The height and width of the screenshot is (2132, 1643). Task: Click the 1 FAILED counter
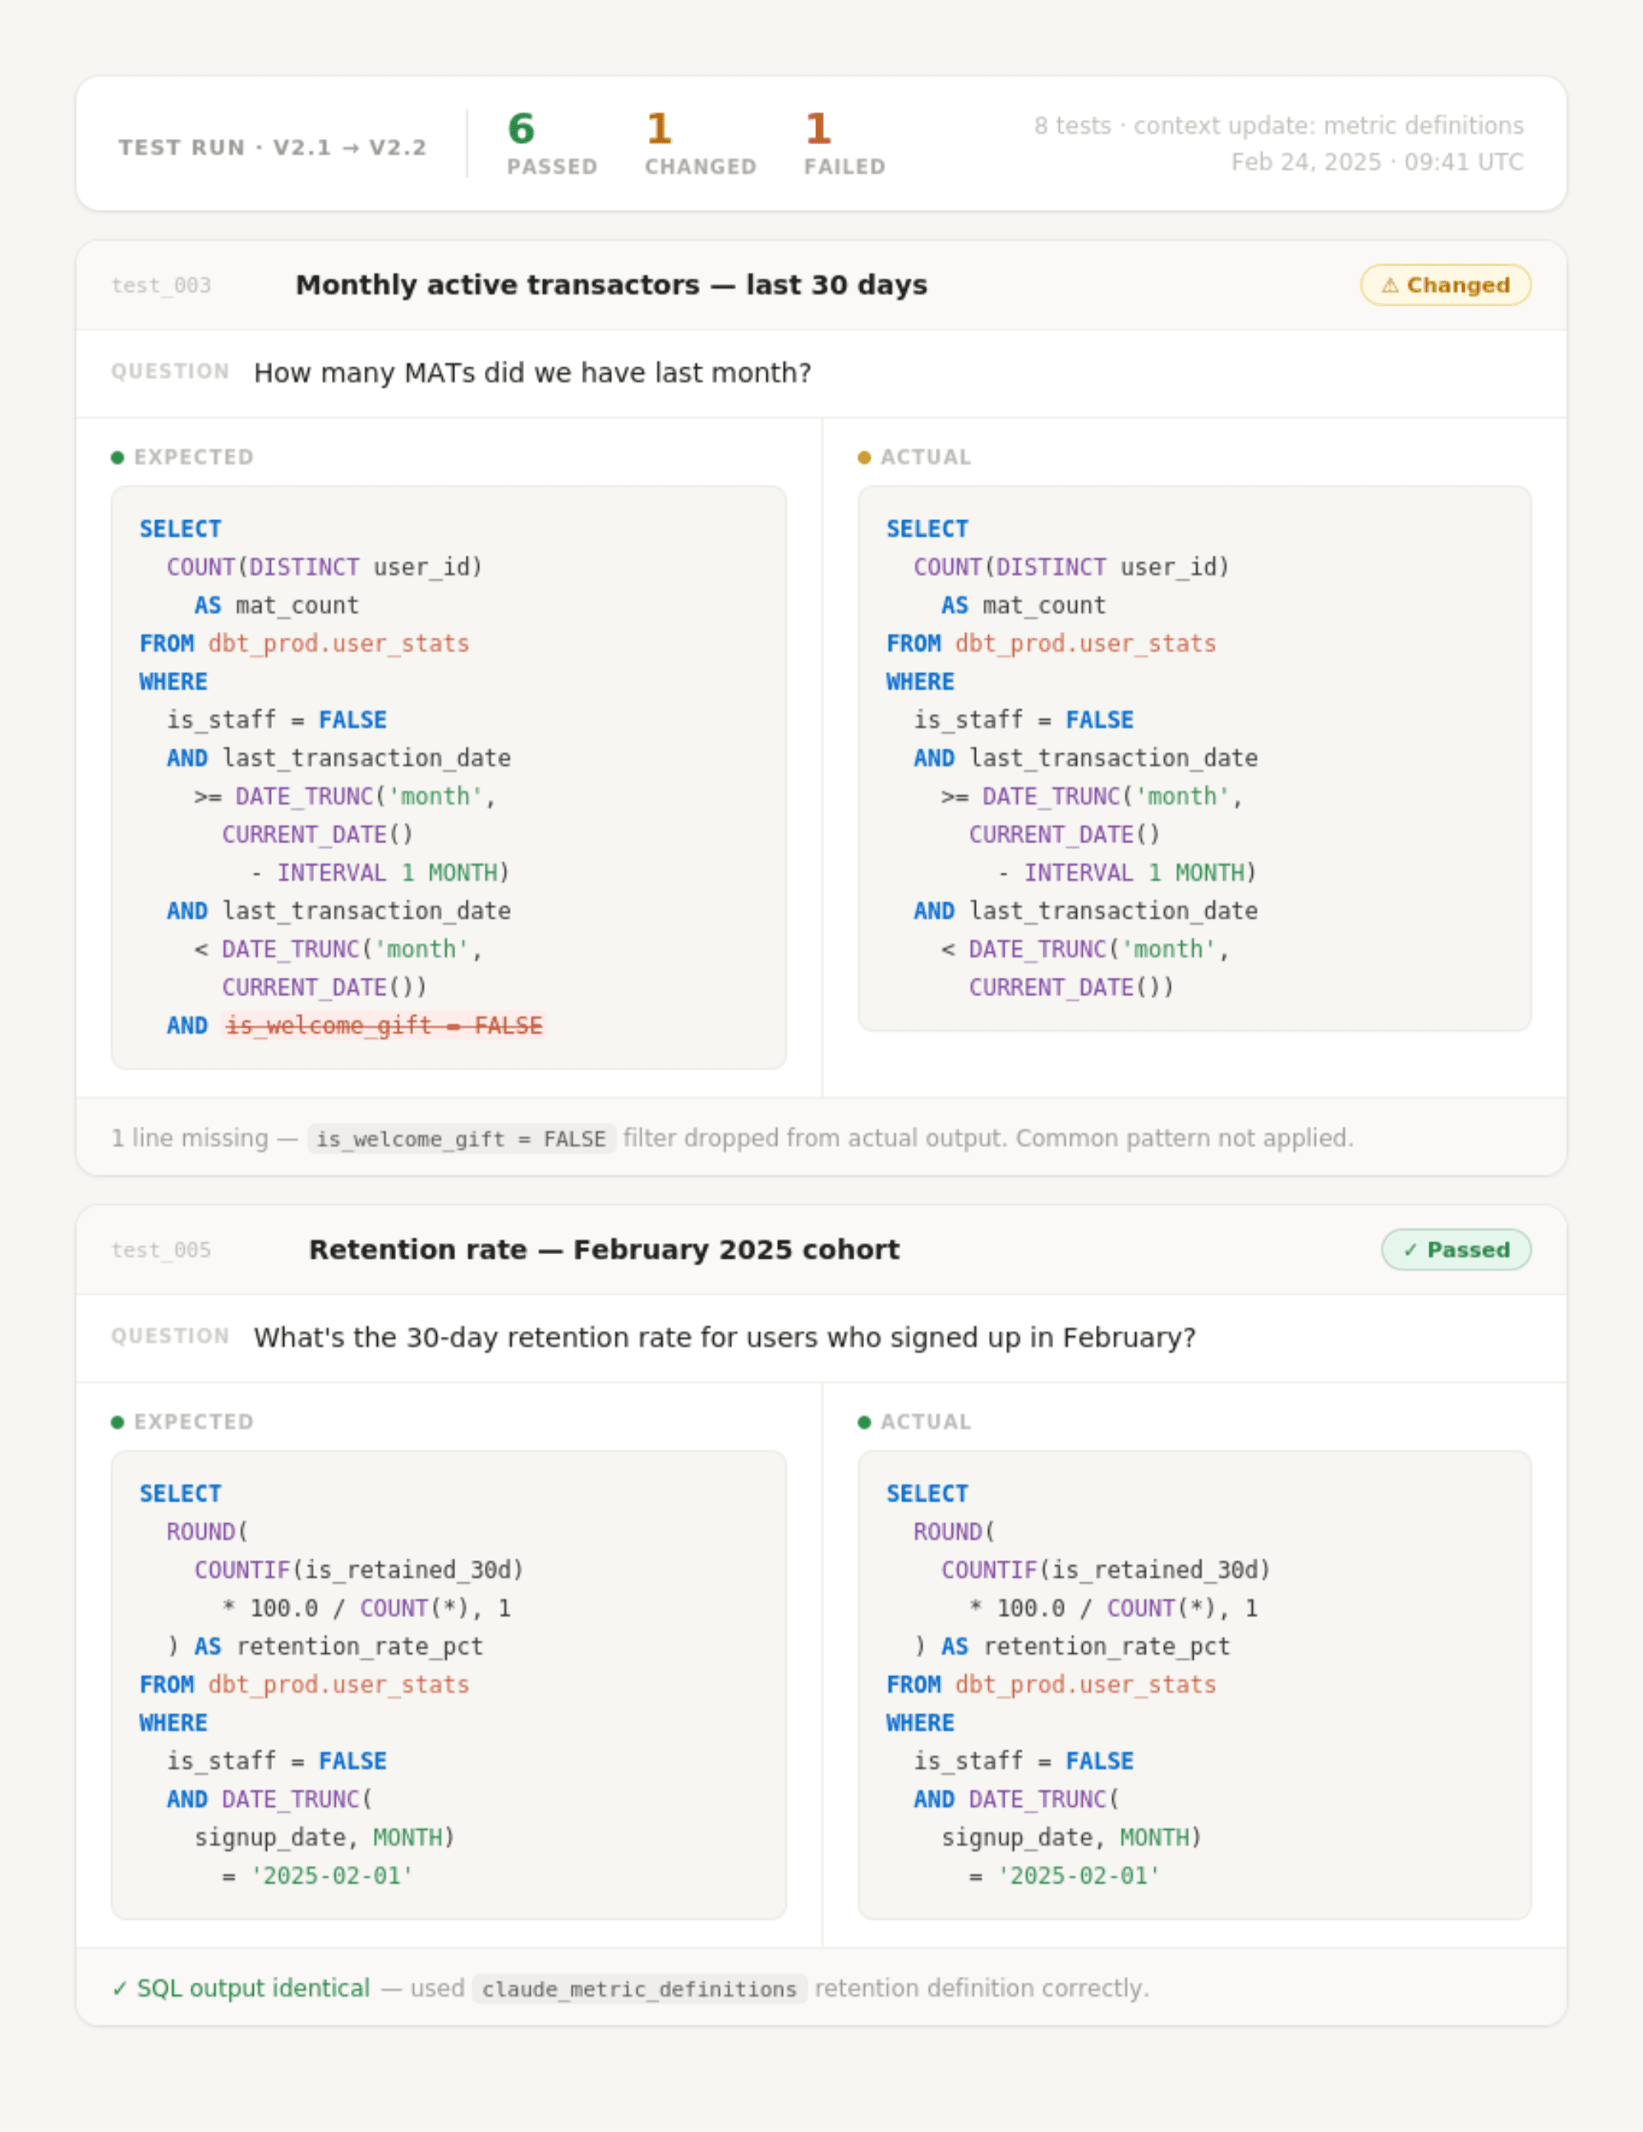[845, 144]
